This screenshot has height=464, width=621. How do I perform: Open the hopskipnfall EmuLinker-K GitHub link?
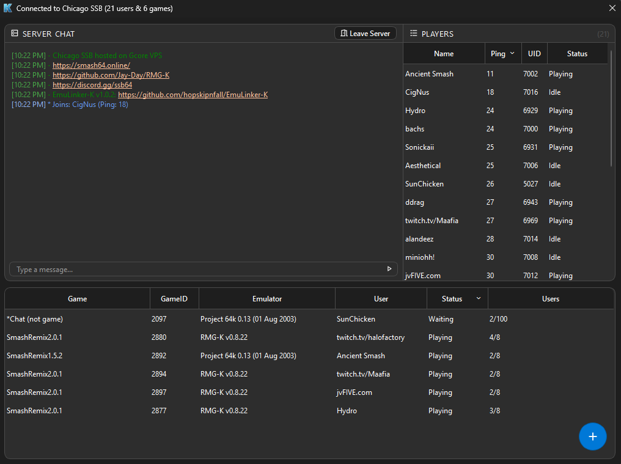(x=193, y=95)
